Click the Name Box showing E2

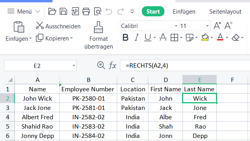point(40,66)
